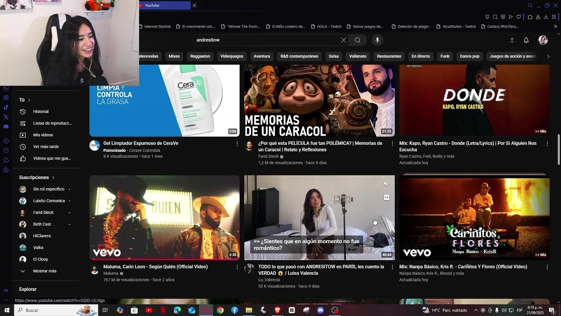
Task: Select the En directo filter chip
Action: 421,56
